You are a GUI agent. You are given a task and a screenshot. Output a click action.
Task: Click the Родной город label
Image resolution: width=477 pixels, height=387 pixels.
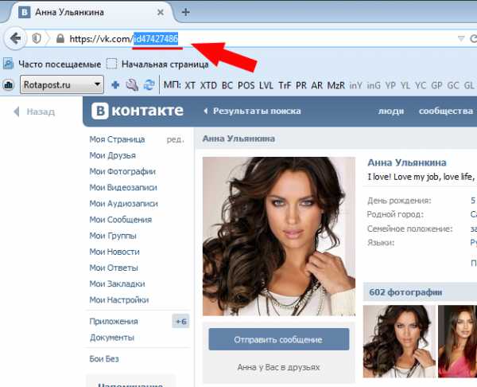(395, 214)
